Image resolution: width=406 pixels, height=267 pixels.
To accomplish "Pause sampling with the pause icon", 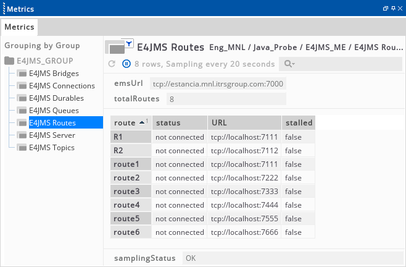I will click(126, 64).
